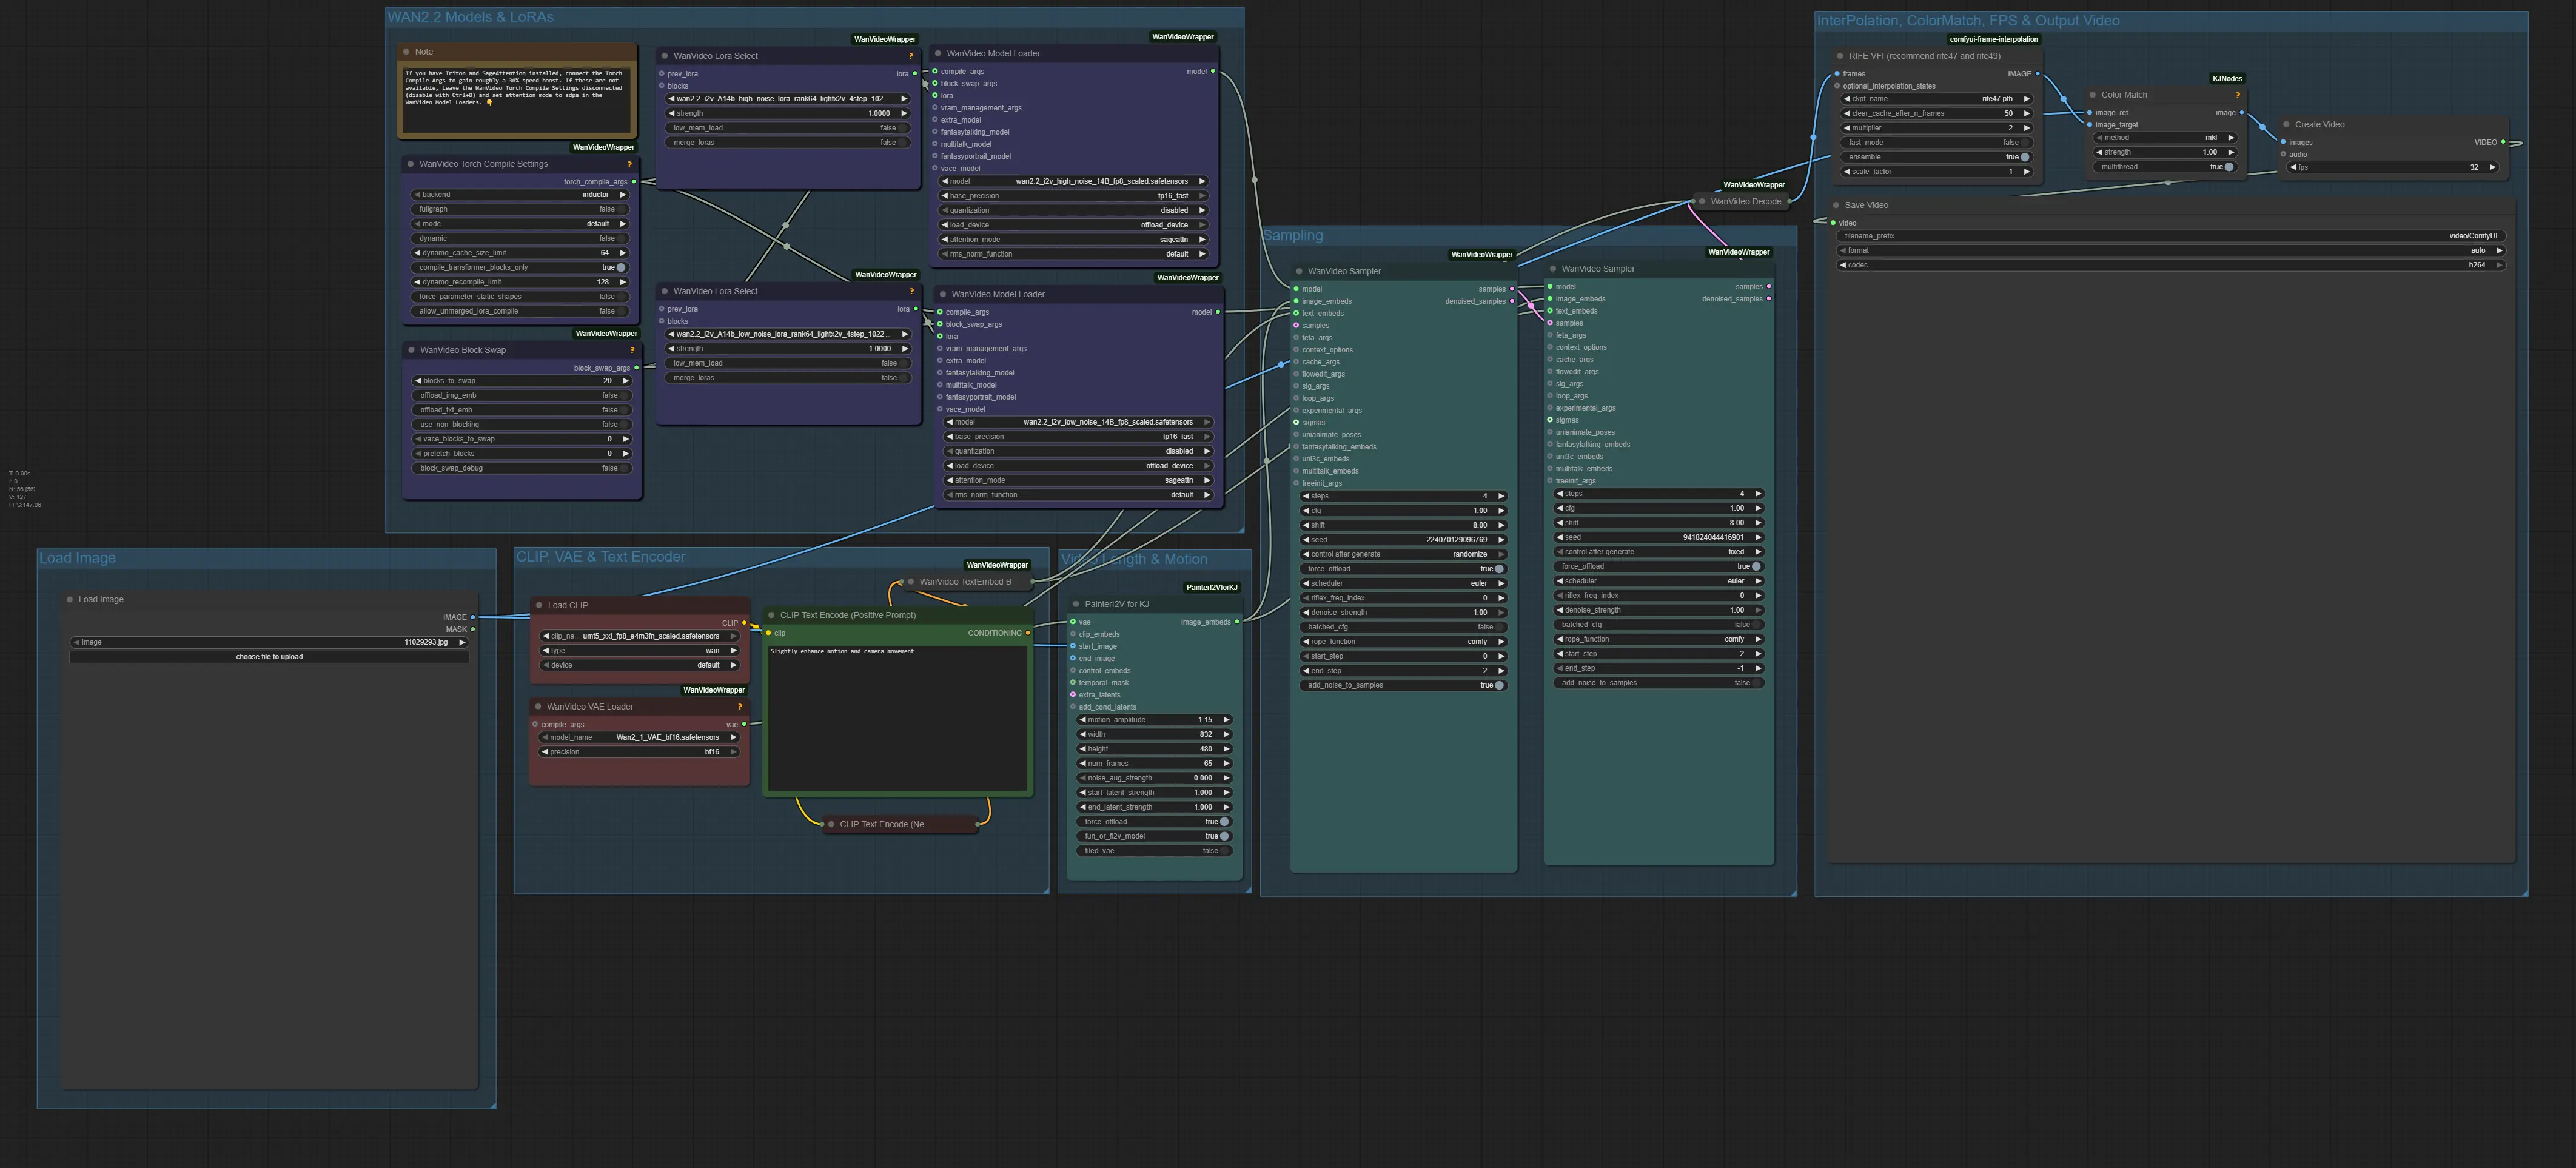Image resolution: width=2576 pixels, height=1168 pixels.
Task: Click the choose file to upload button
Action: tap(269, 657)
